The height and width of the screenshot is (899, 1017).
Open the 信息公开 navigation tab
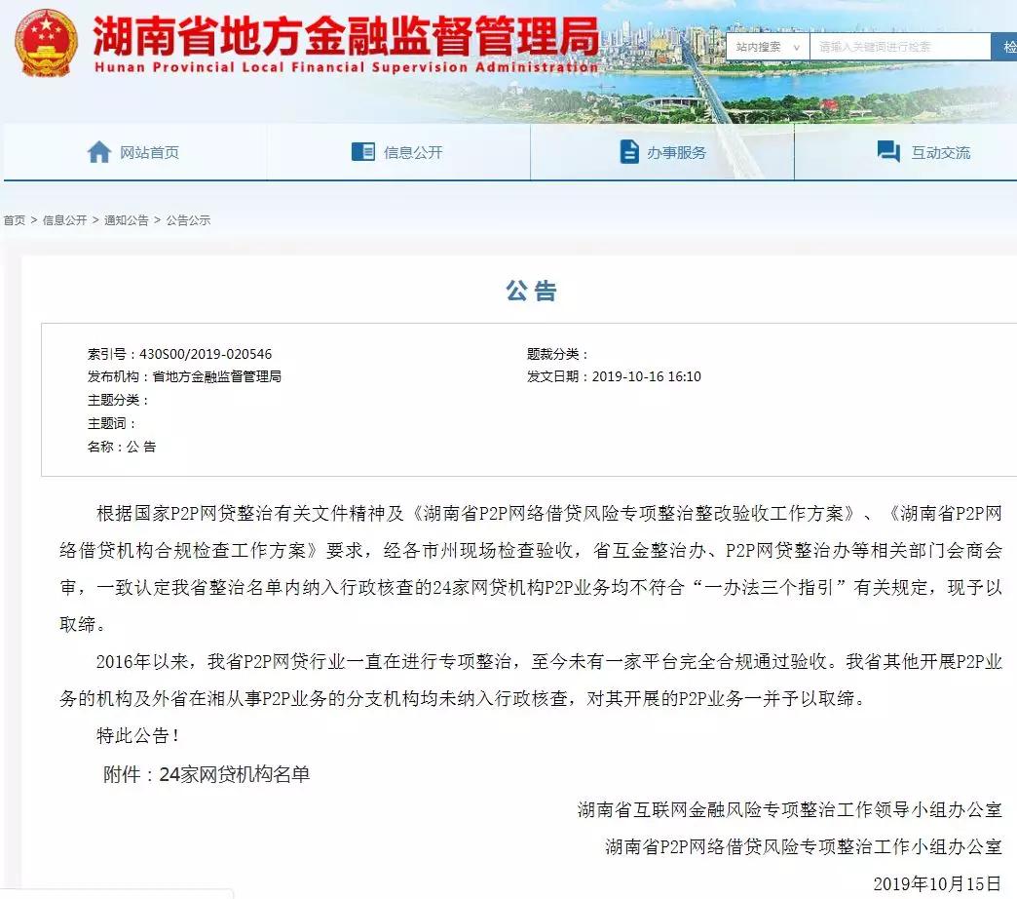[398, 152]
